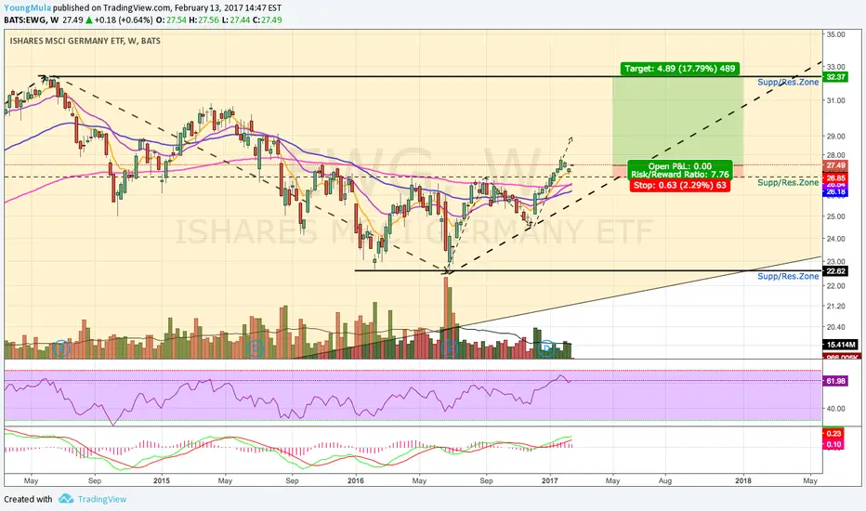Click the +0.18 (+0.64%) change value
Viewport: 866px width, 511px height.
point(124,20)
